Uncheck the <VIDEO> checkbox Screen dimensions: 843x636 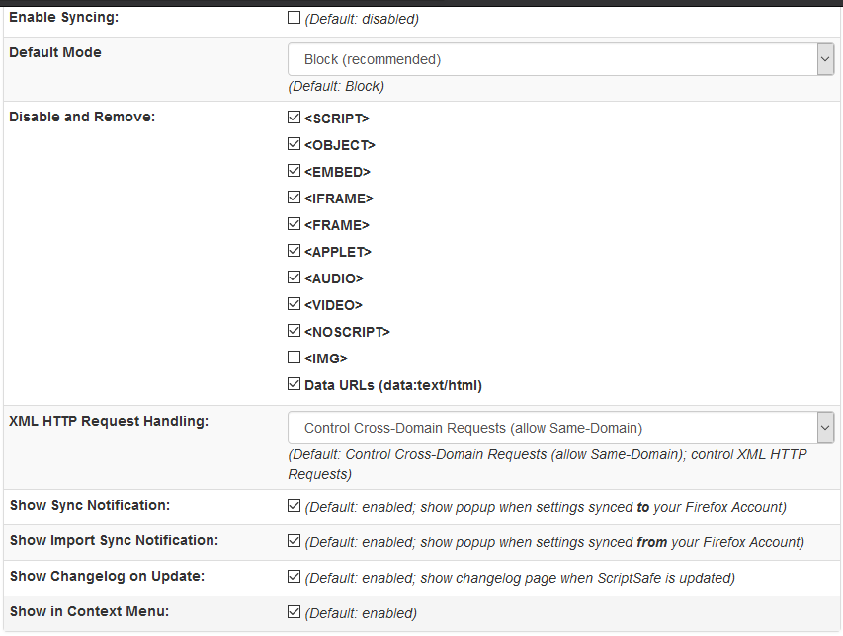[x=294, y=304]
